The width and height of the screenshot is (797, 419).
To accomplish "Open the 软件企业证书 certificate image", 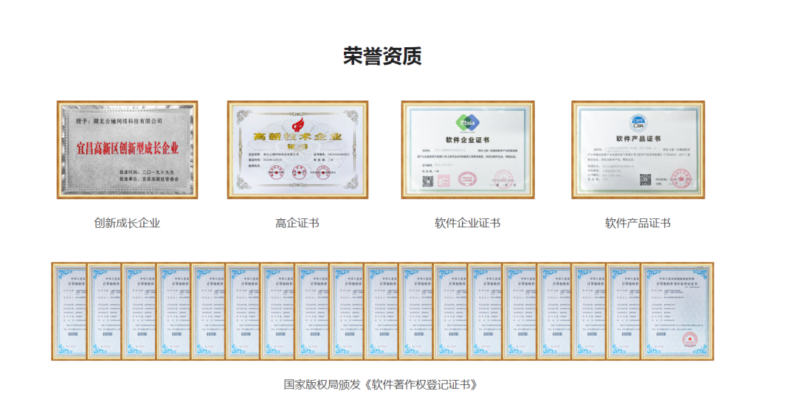I will click(468, 150).
